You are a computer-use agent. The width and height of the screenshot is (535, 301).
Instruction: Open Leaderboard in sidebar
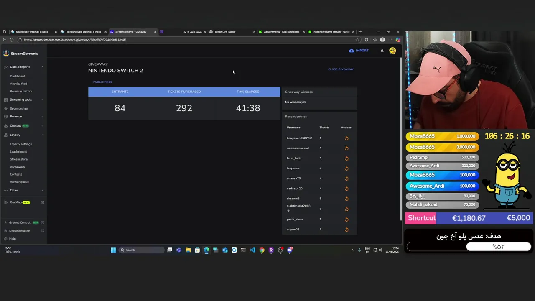tap(18, 152)
